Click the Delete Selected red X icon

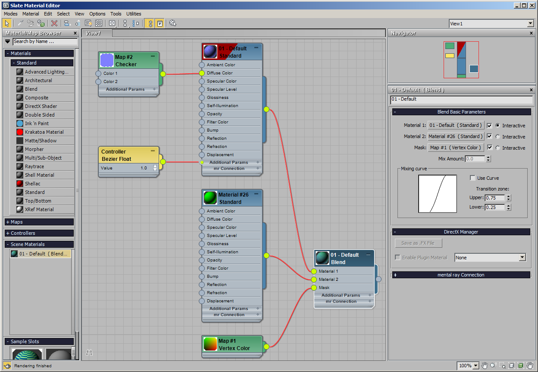tap(54, 23)
